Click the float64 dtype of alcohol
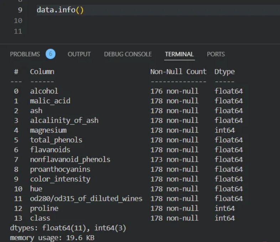The height and width of the screenshot is (242, 280). tap(229, 91)
